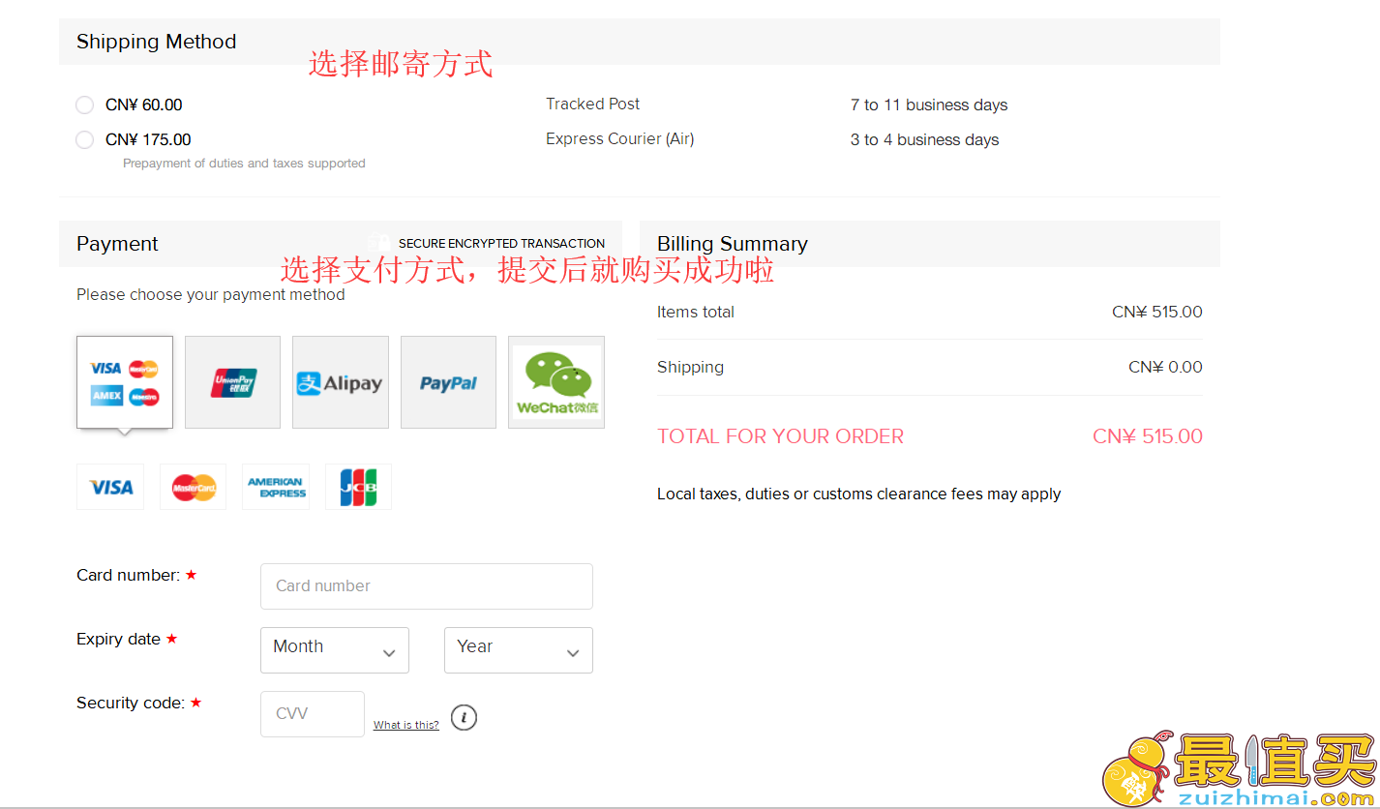
Task: Click the 'Please choose your payment method' text
Action: [211, 294]
